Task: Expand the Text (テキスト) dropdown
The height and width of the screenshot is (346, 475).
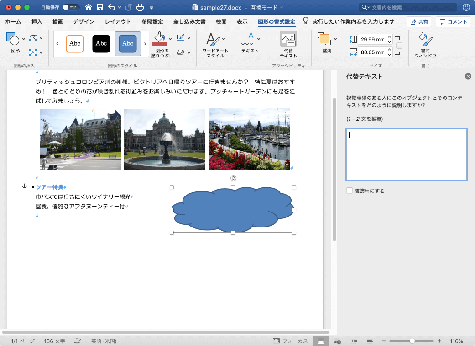Action: pos(260,39)
